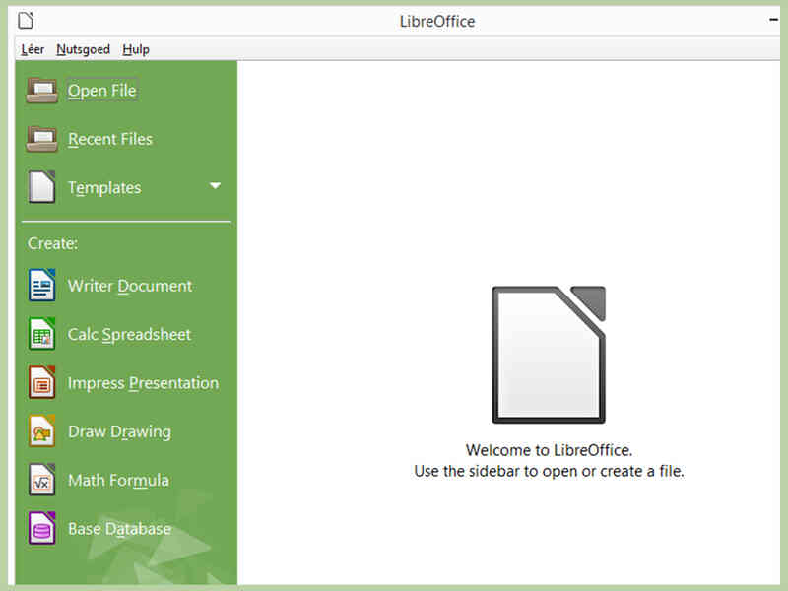Click the Draw Drawing icon

pyautogui.click(x=41, y=431)
